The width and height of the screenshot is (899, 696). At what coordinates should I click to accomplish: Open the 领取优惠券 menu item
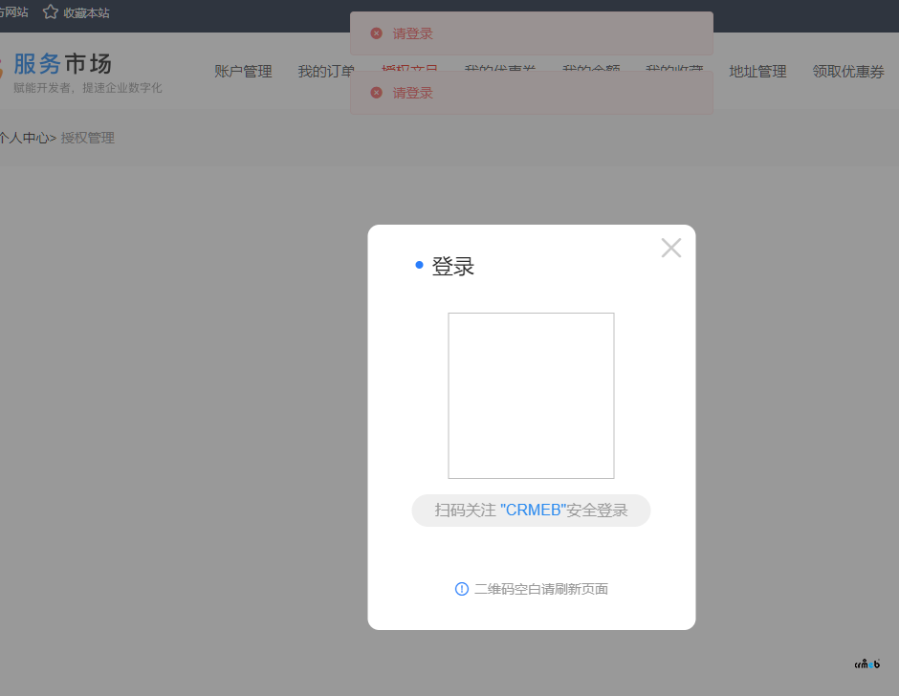coord(848,72)
